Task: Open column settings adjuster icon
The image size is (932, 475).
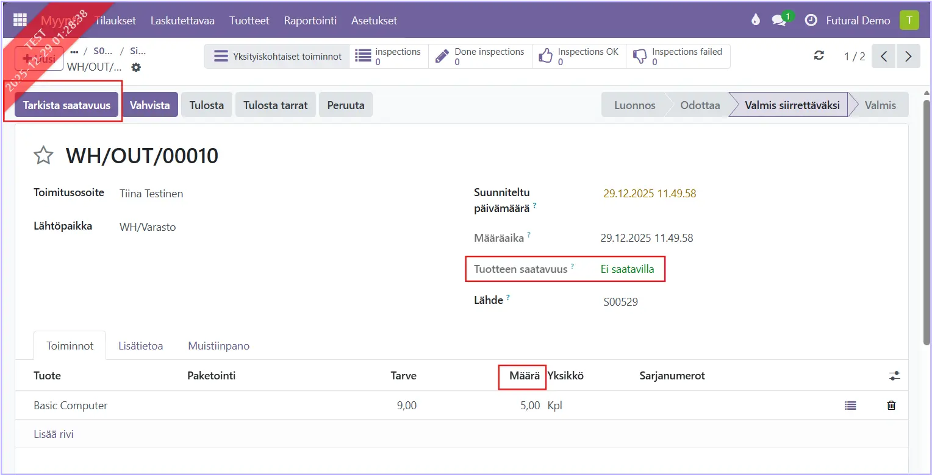Action: pos(894,376)
